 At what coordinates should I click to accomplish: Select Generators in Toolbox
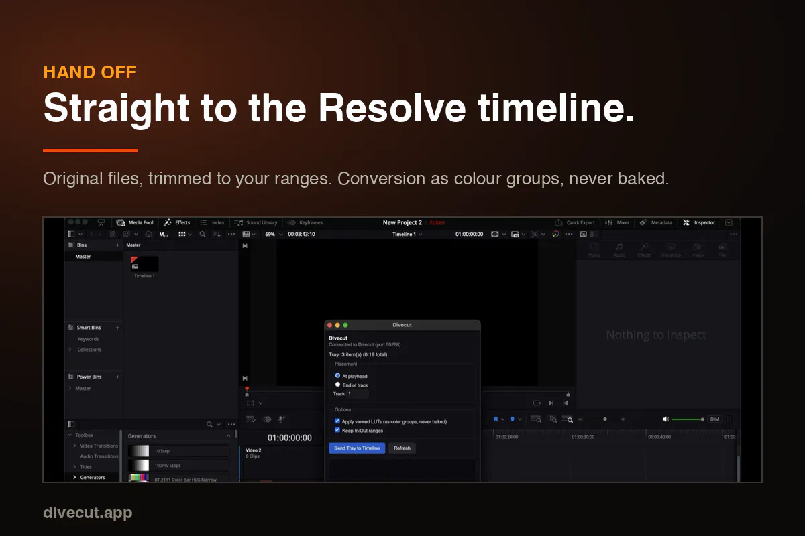pos(93,477)
